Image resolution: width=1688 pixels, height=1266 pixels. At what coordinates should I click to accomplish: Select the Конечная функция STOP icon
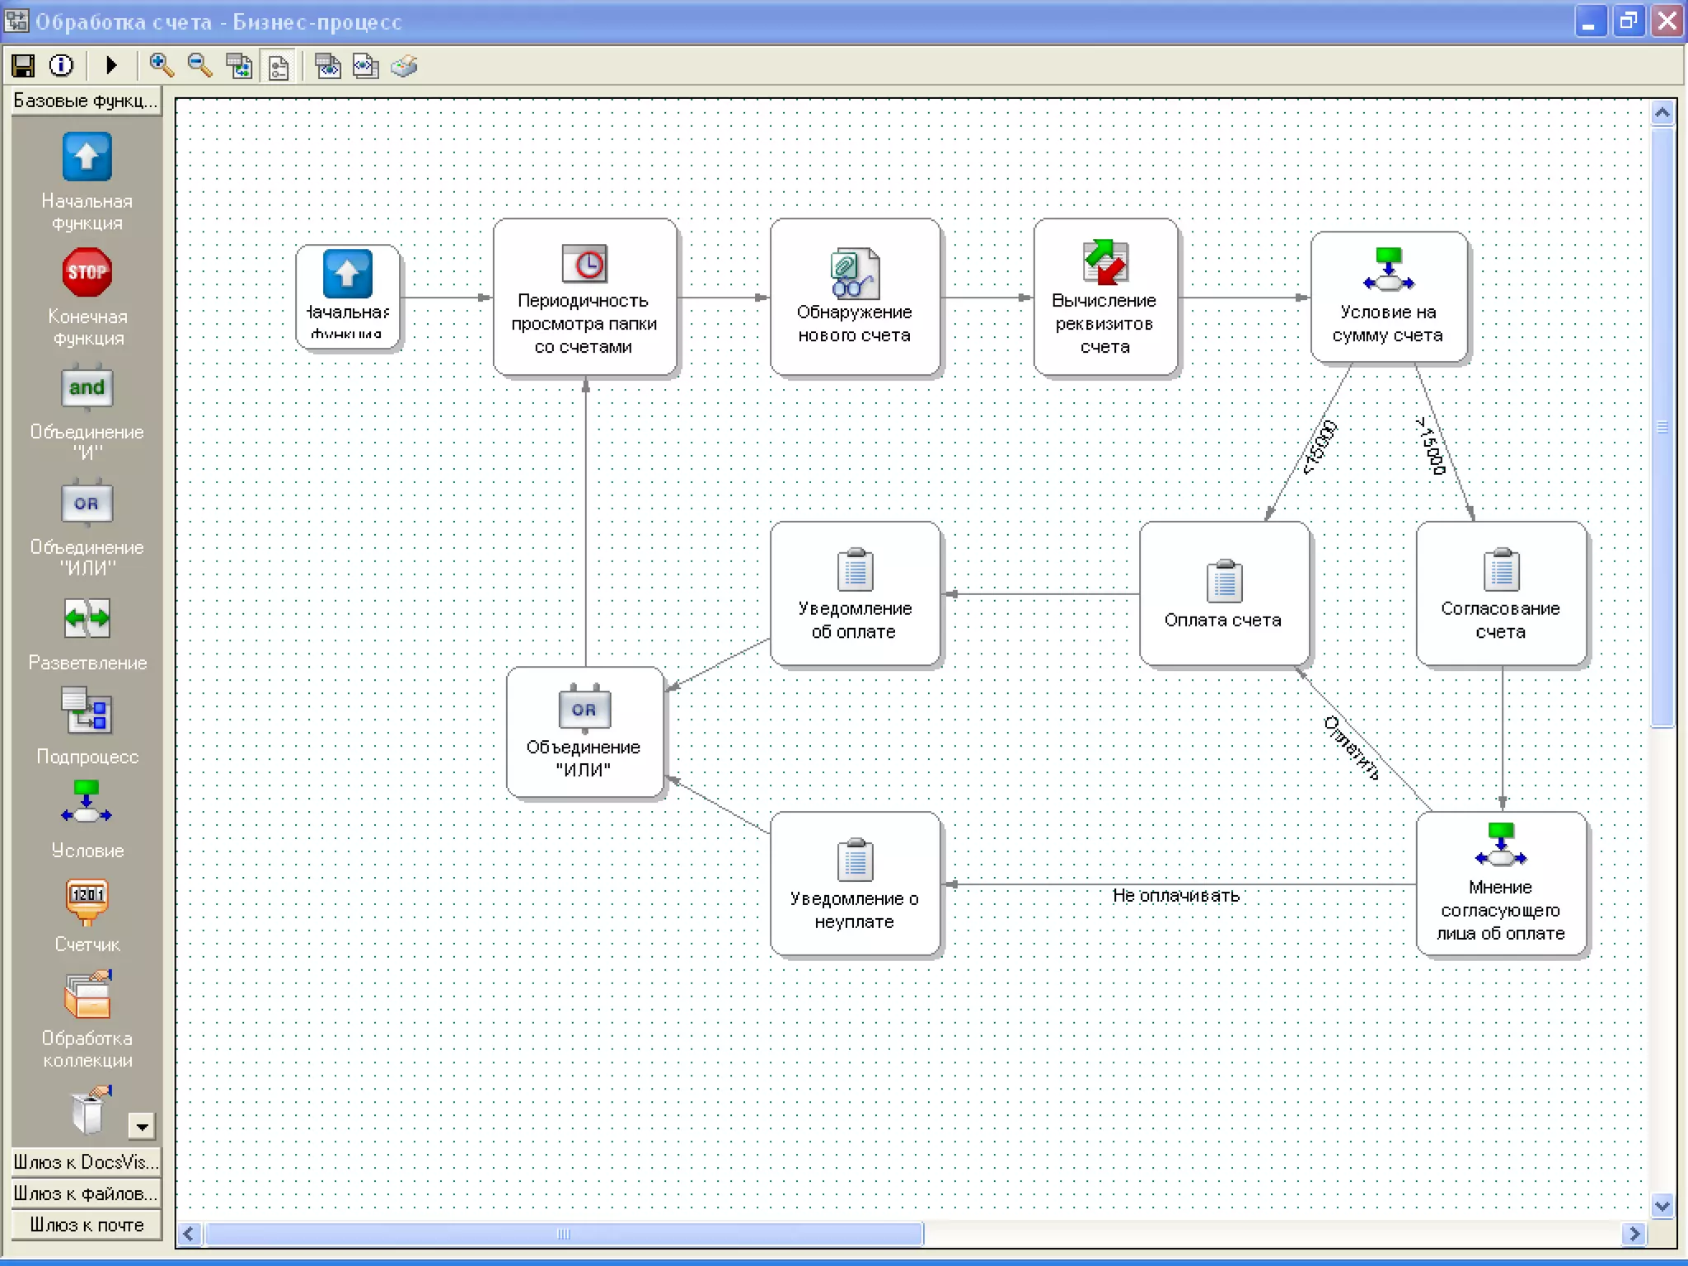click(87, 273)
